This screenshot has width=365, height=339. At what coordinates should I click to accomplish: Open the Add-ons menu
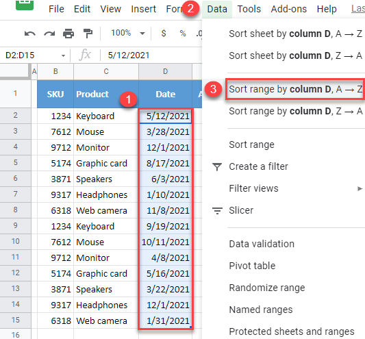coord(289,9)
